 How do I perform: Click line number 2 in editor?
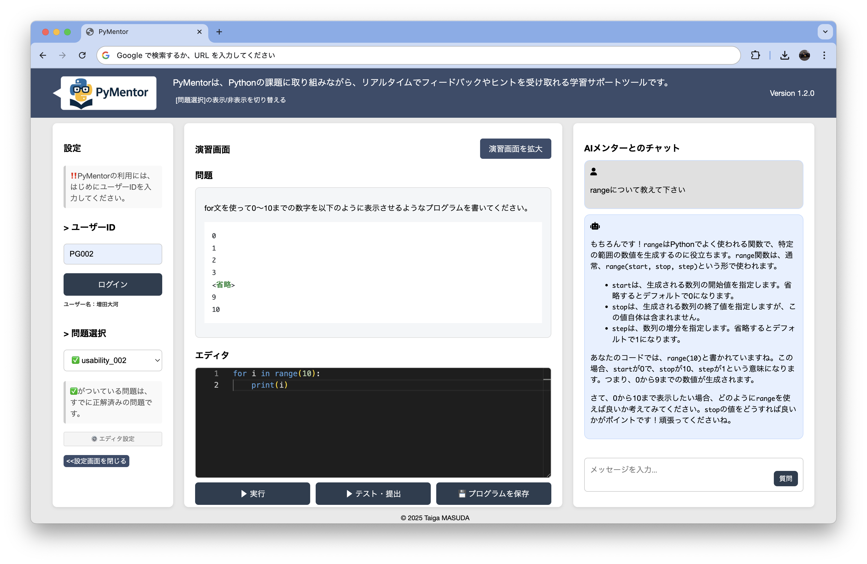[x=216, y=385]
